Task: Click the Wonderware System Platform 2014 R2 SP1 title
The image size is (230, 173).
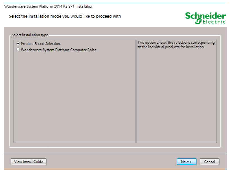Action: [49, 6]
